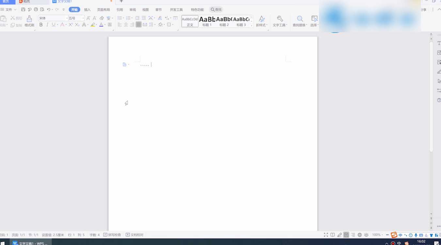Decrease paragraph indent
Screen dimensions: 441x245
point(137,18)
